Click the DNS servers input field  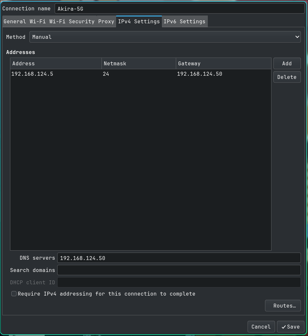click(179, 258)
